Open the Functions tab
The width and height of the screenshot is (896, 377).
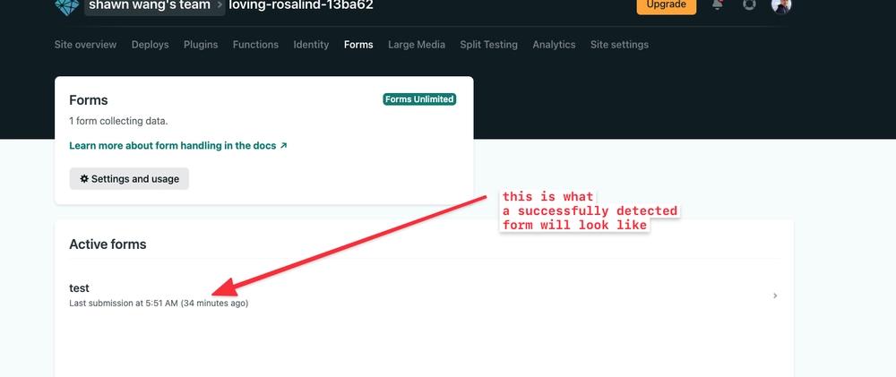pos(255,45)
